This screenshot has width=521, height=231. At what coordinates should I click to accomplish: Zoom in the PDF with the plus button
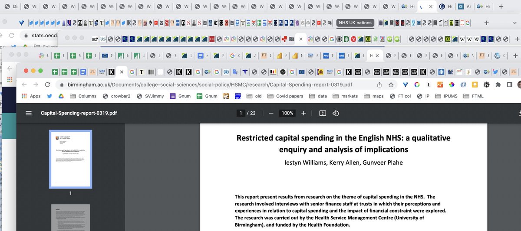coord(303,113)
